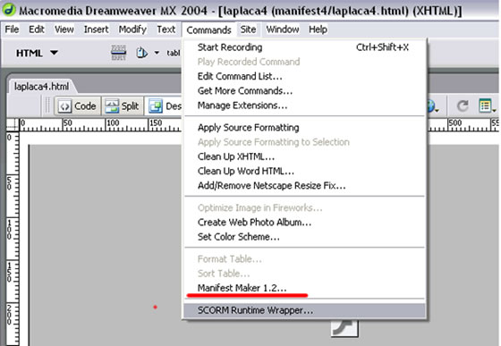Open dropdown arrow beside page icon
The image size is (501, 346).
click(157, 53)
